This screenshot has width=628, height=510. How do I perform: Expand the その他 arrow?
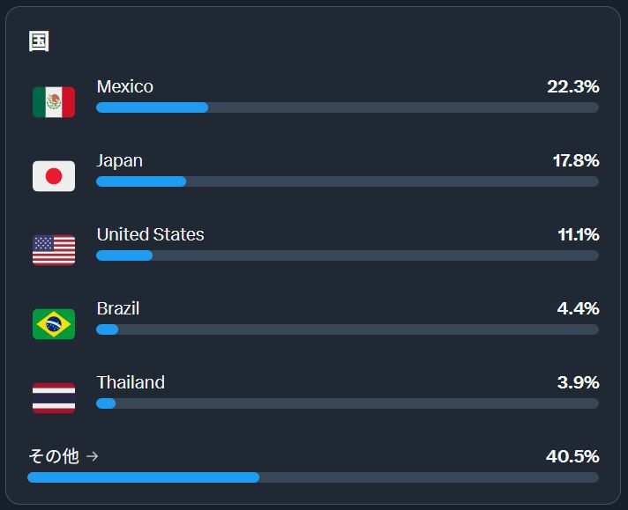click(x=93, y=456)
